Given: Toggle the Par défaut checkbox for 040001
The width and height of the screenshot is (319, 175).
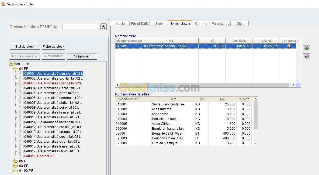Looking at the screenshot, I should [289, 46].
